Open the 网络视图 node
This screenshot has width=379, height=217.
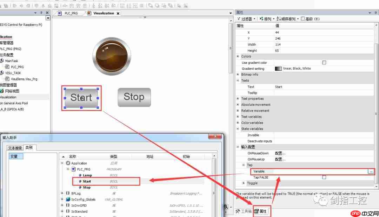click(x=12, y=91)
